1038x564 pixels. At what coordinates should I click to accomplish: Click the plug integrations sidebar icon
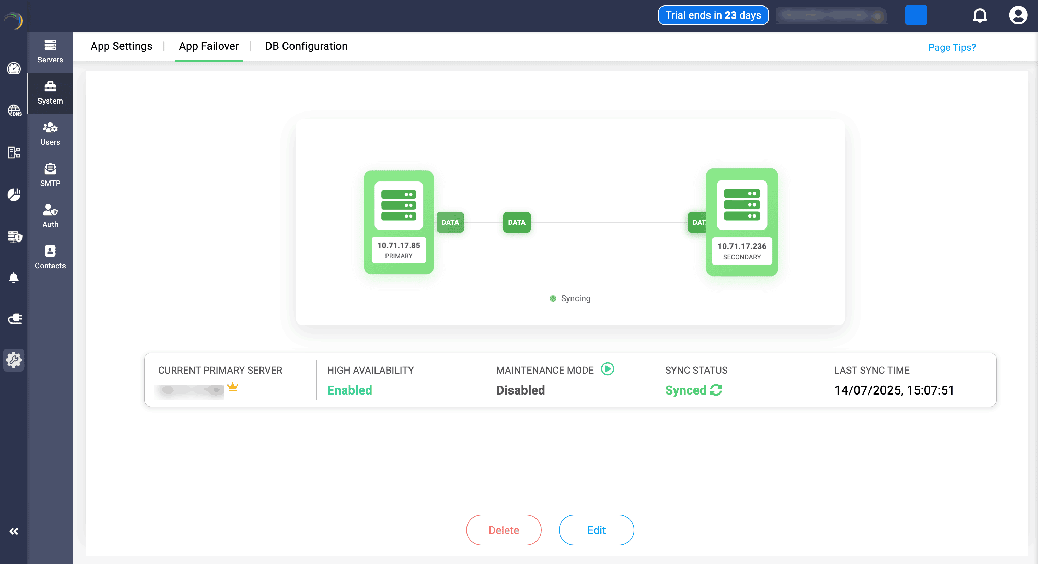point(14,319)
